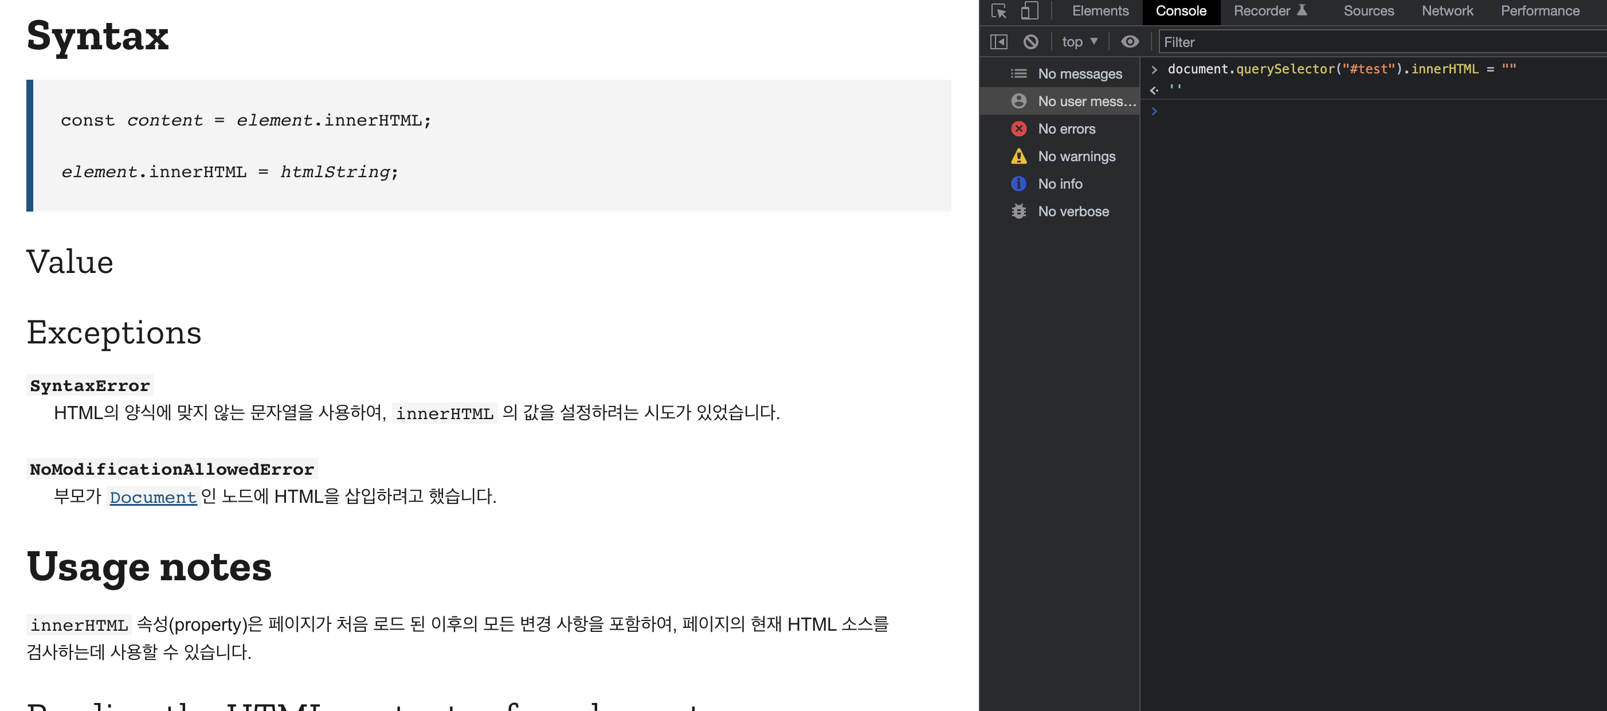Hide the console sidebar panel icon
This screenshot has height=711, width=1607.
point(998,42)
